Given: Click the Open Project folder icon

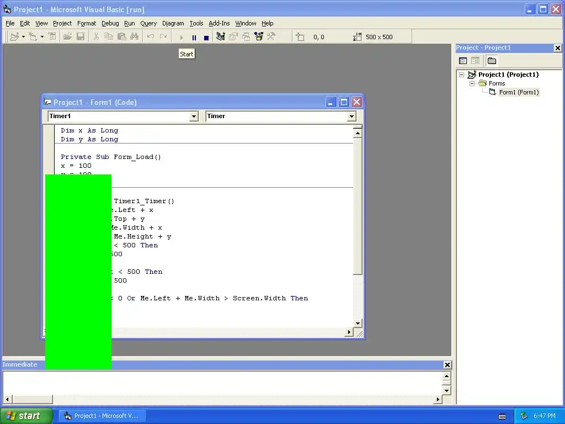Looking at the screenshot, I should tap(67, 37).
